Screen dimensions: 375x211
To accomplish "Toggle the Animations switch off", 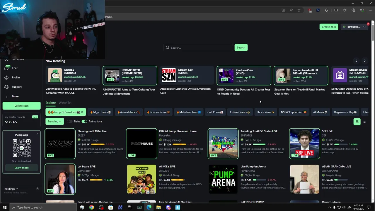I will [x=84, y=121].
